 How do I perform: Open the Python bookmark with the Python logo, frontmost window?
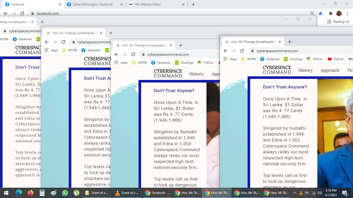315,59
